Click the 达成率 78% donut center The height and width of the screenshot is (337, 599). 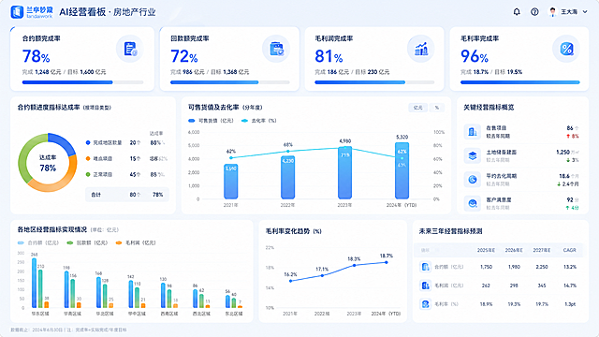tap(48, 163)
